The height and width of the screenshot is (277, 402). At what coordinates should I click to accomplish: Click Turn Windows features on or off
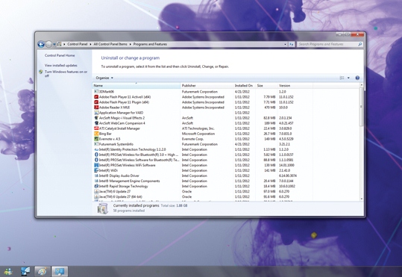pos(66,74)
